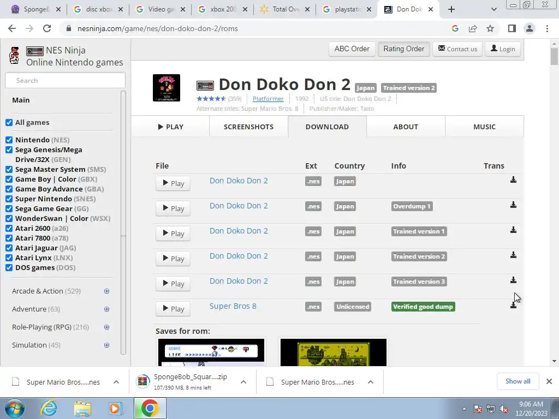Viewport: 559px width, 419px height.
Task: Click the sidebar list scrollbar
Action: [x=123, y=223]
